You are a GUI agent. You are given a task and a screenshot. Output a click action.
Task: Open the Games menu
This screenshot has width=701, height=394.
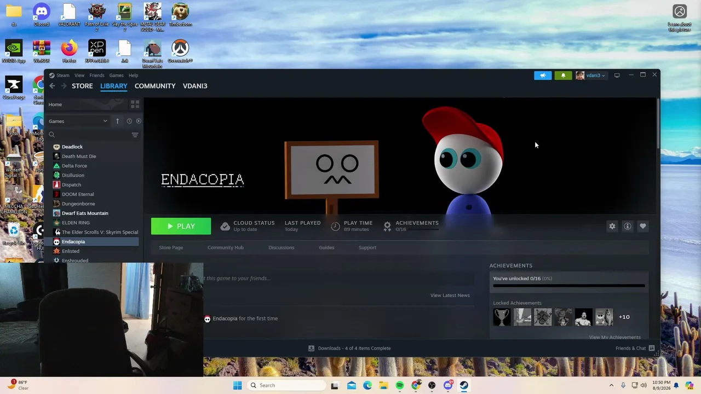(116, 76)
